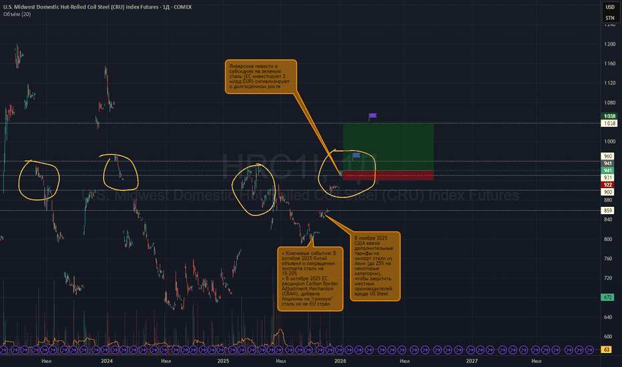The image size is (622, 367).
Task: Click the rightmost purple event marker on the timeline
Action: pos(590,348)
